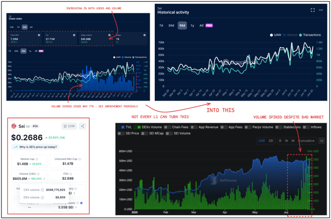Click the star watchlist button showing 225K

69,126
